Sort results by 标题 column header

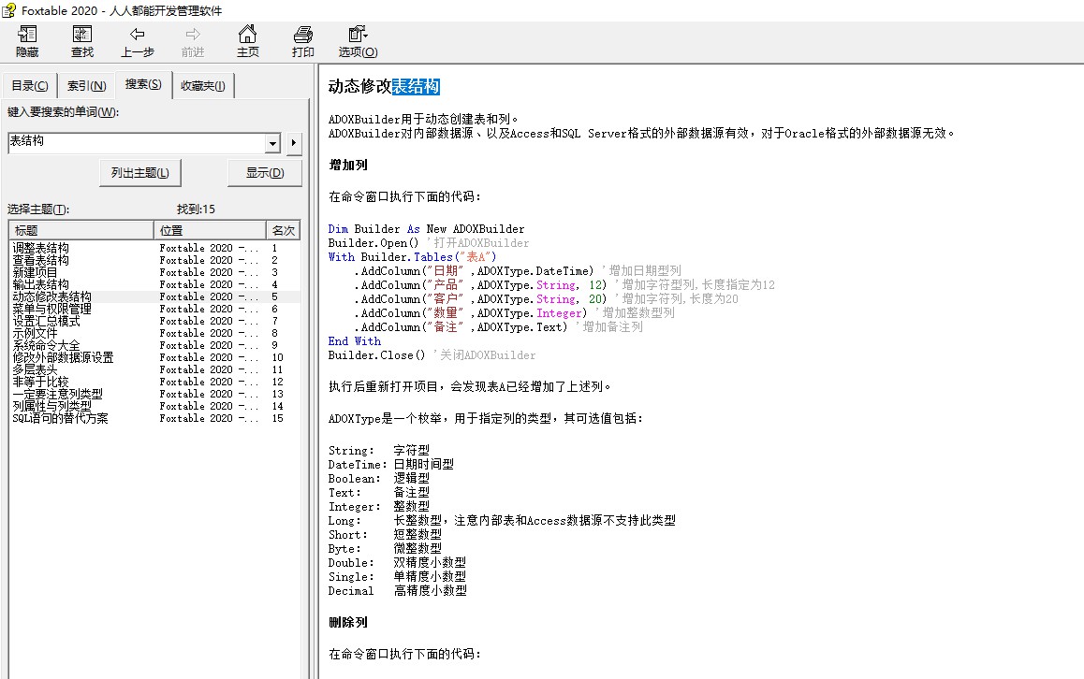[x=81, y=230]
